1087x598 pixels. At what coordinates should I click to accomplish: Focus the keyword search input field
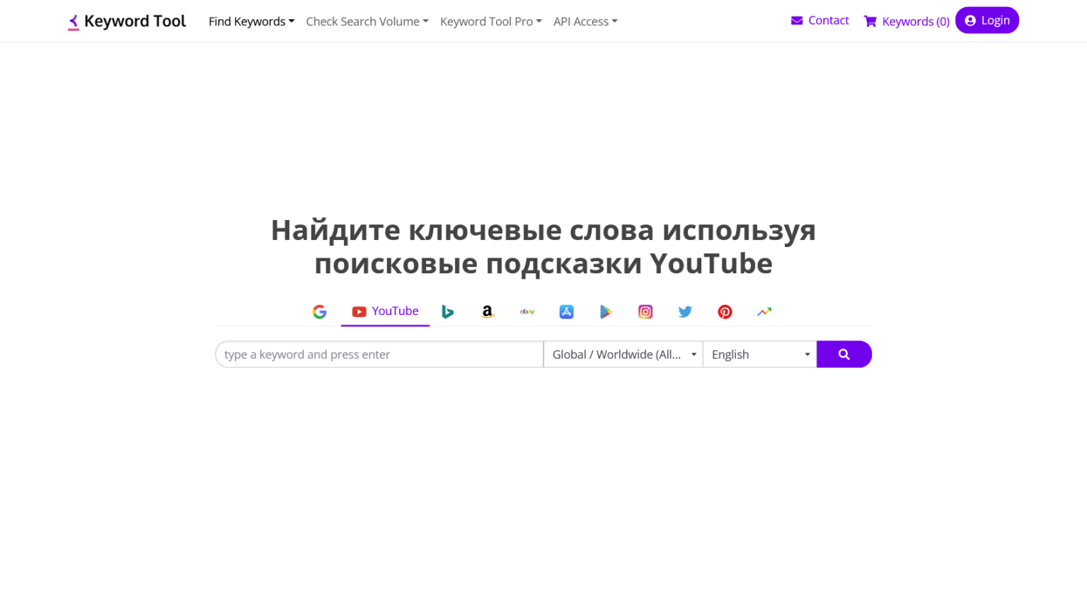pyautogui.click(x=379, y=355)
